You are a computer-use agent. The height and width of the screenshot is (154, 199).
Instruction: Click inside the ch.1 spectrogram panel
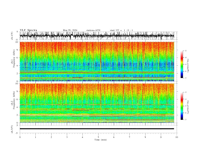click(x=97, y=61)
